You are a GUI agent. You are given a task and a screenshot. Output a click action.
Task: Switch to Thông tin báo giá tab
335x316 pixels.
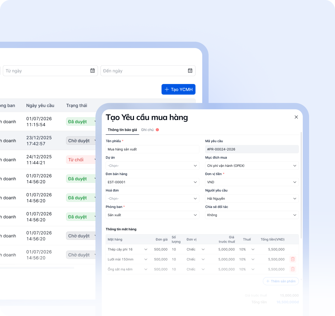pyautogui.click(x=122, y=130)
